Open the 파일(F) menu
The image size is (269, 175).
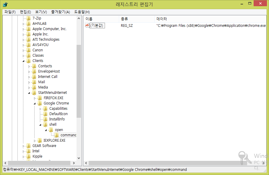pos(10,12)
